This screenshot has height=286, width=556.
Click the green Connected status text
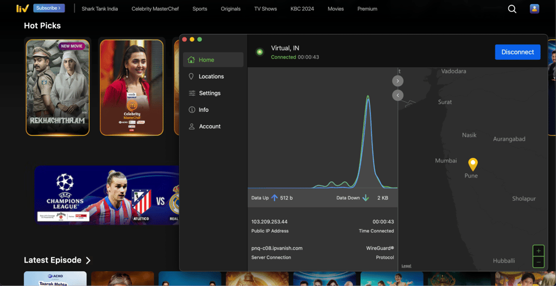click(x=283, y=57)
